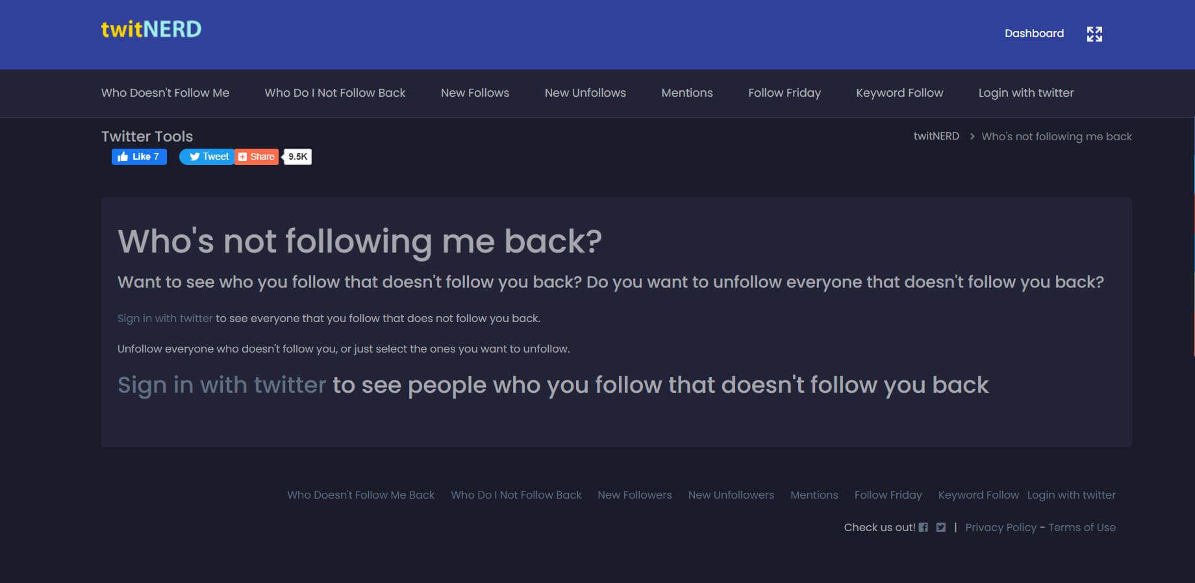
Task: Click the 9.5K share count badge
Action: (x=297, y=156)
